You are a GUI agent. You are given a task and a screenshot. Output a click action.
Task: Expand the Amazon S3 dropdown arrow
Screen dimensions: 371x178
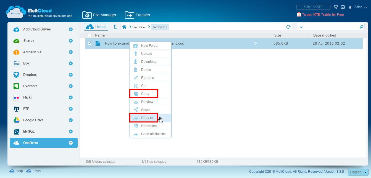[71, 52]
